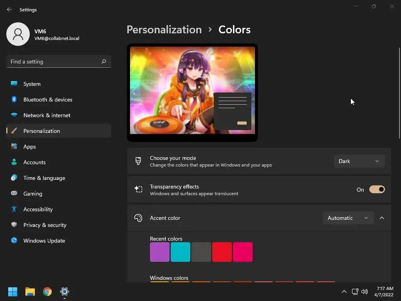401x301 pixels.
Task: Select the Accessibility category label
Action: click(38, 209)
